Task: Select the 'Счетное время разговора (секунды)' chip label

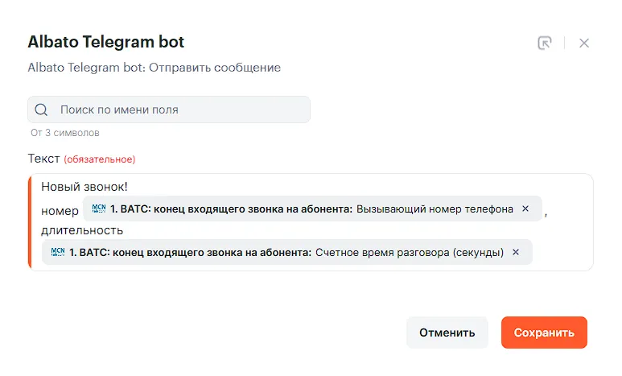Action: coord(409,252)
